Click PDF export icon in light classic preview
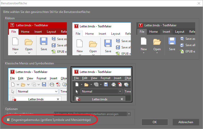The height and width of the screenshot is (129, 203). [58, 85]
